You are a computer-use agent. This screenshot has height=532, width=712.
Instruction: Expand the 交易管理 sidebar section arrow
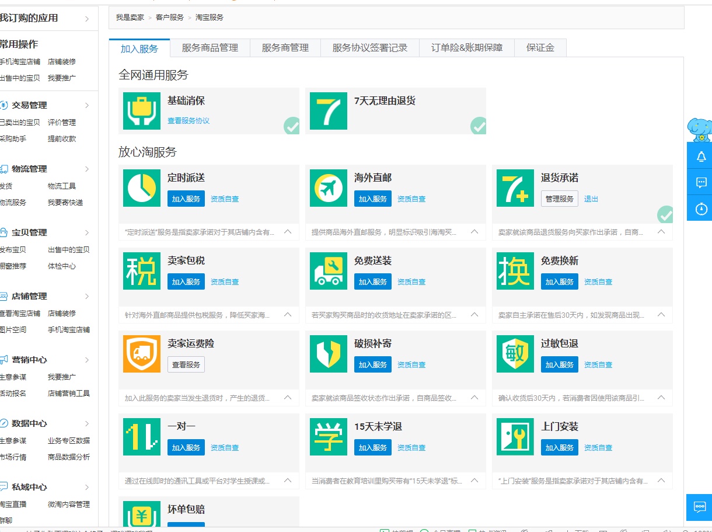pyautogui.click(x=87, y=106)
